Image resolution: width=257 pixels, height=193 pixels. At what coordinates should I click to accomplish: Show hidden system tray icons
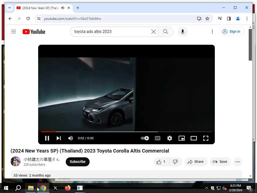point(207,188)
